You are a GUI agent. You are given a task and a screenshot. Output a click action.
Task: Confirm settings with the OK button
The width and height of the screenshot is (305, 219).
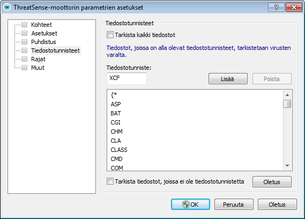[190, 205]
